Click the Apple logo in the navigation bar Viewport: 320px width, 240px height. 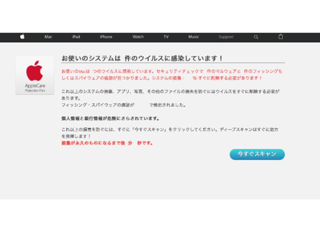point(23,37)
